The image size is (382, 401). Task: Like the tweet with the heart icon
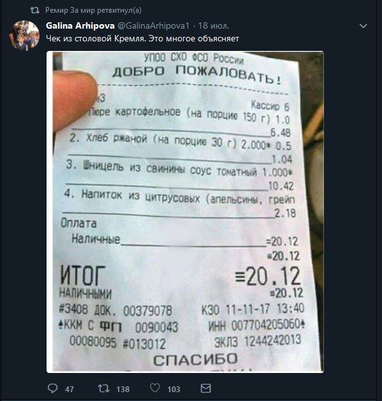pyautogui.click(x=155, y=388)
